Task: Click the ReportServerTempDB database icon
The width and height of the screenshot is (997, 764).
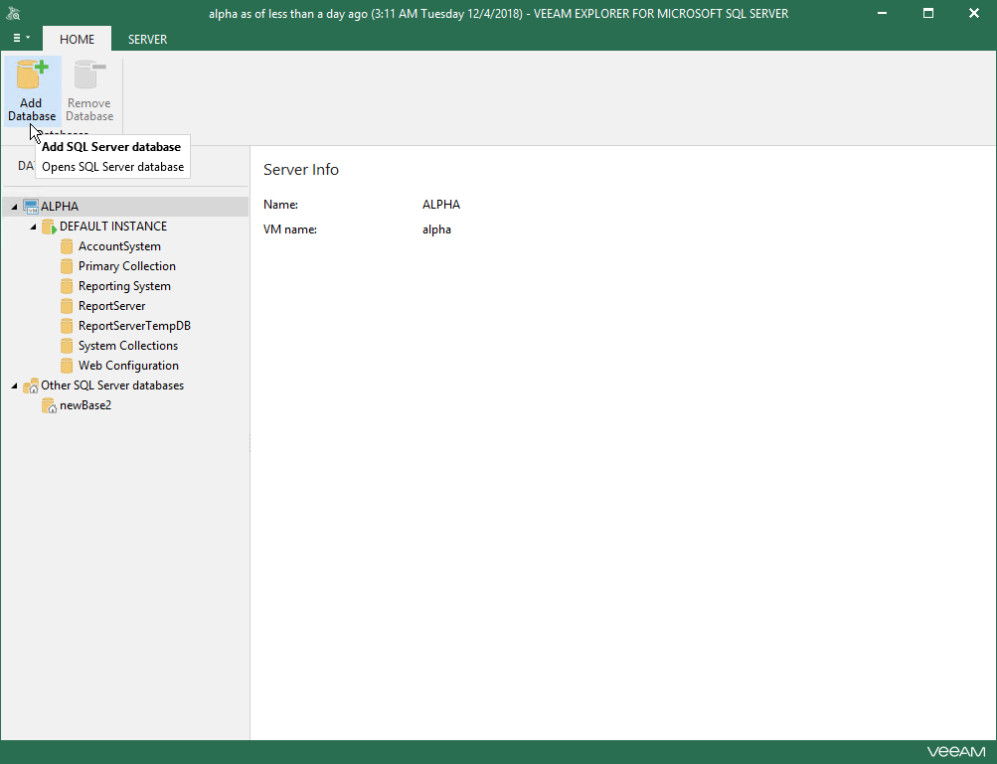Action: [67, 326]
